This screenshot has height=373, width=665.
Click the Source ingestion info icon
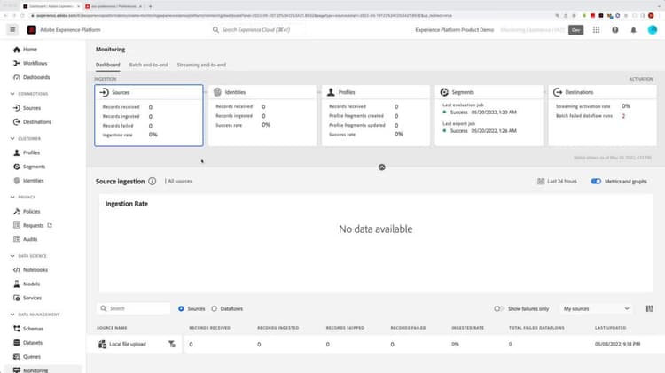point(152,182)
